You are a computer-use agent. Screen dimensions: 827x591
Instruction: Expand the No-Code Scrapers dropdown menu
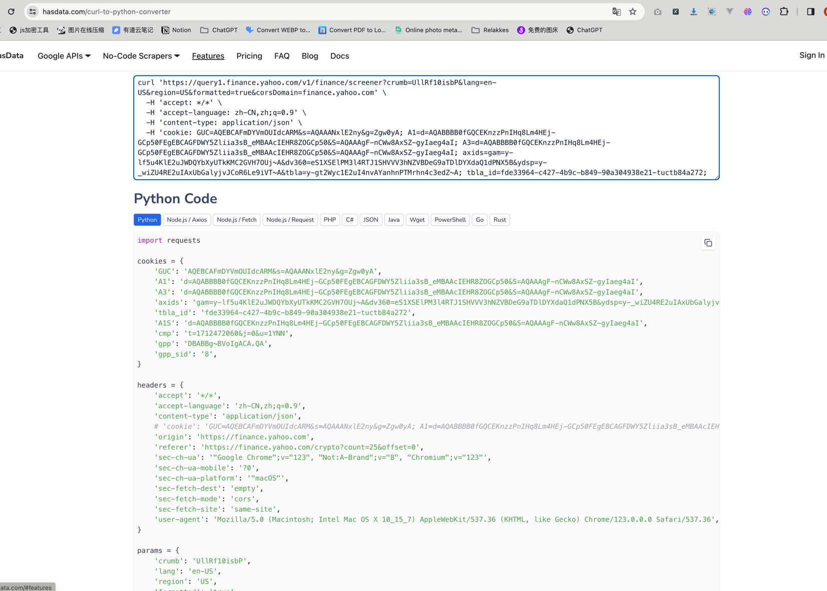click(141, 56)
